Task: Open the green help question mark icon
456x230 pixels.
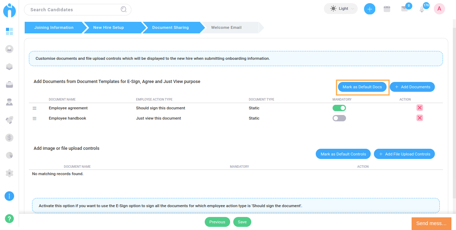Action: [10, 218]
